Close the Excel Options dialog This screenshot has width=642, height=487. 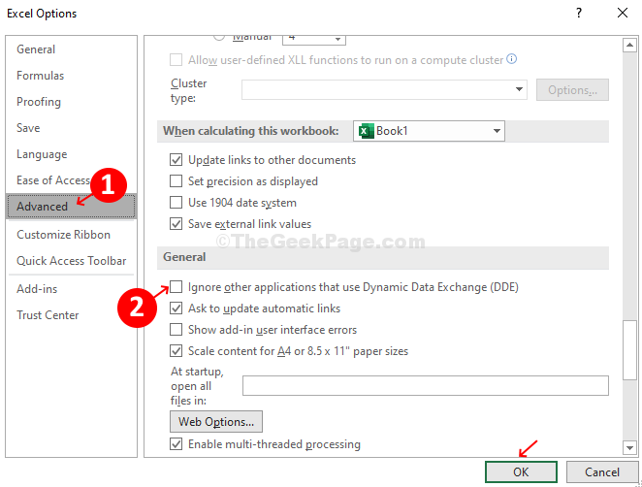(x=623, y=14)
